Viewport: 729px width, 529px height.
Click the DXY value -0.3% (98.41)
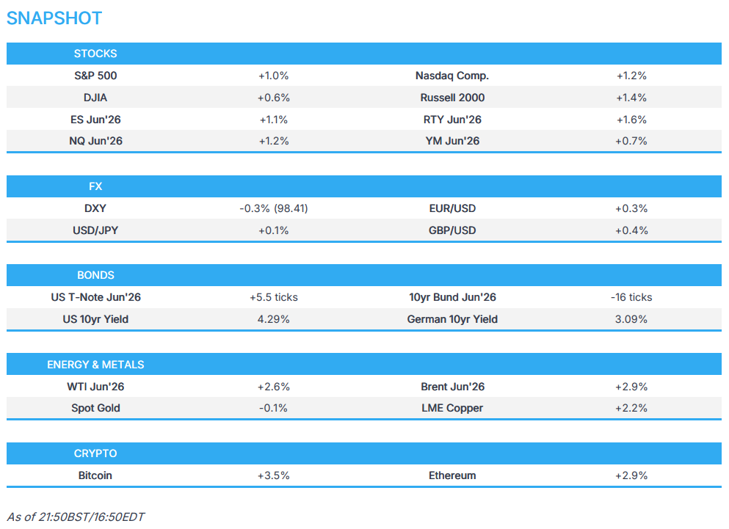pyautogui.click(x=273, y=208)
